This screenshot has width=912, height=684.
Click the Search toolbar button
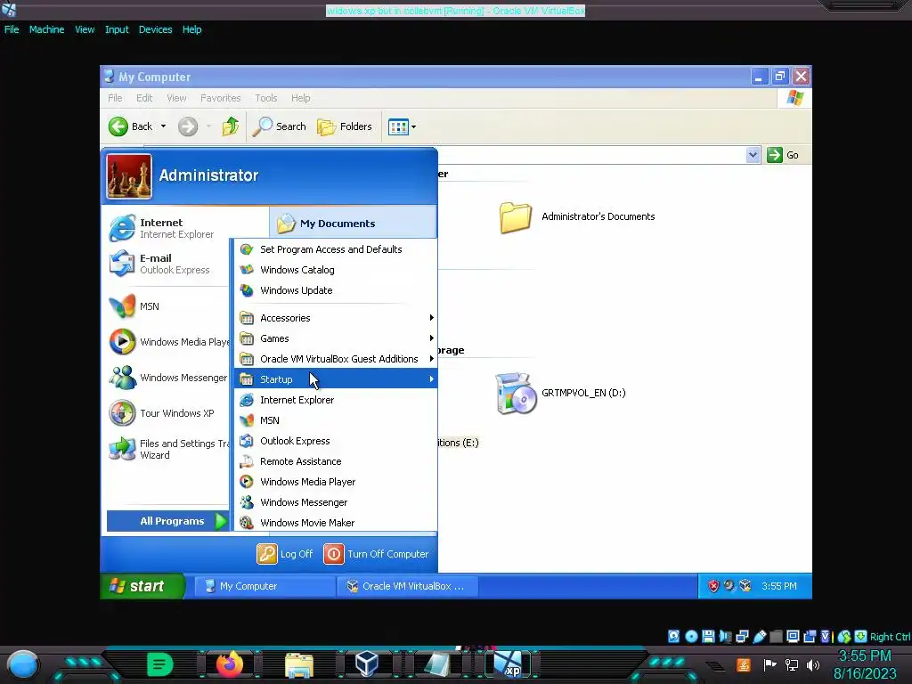(279, 126)
